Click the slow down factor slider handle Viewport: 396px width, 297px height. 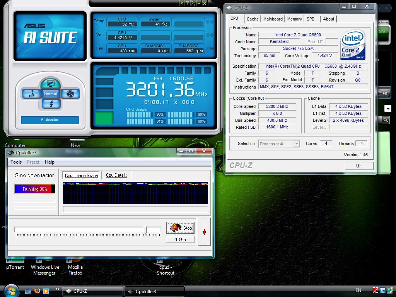pyautogui.click(x=146, y=230)
